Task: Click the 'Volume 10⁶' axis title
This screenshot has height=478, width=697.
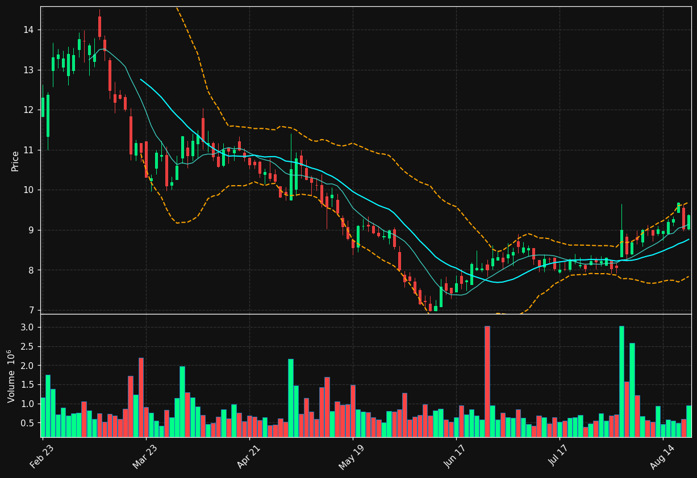Action: 11,376
